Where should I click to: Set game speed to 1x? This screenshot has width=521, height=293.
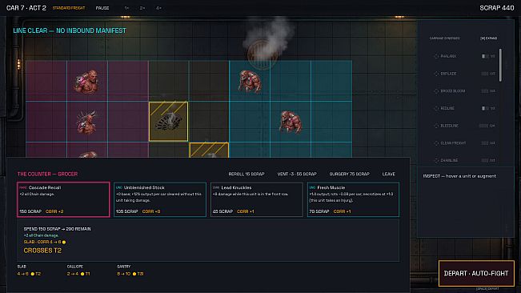pyautogui.click(x=126, y=8)
